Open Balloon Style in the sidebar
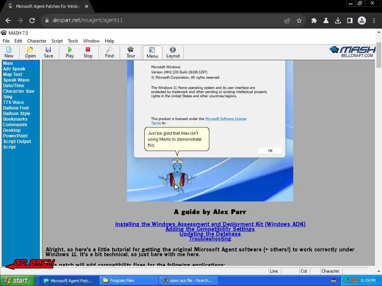The image size is (382, 286). coord(16,114)
